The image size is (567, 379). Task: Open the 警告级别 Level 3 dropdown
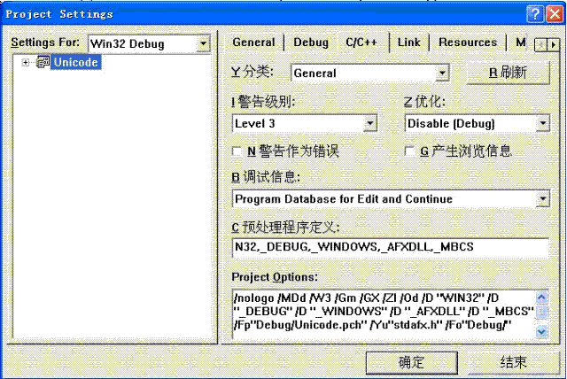pyautogui.click(x=370, y=124)
